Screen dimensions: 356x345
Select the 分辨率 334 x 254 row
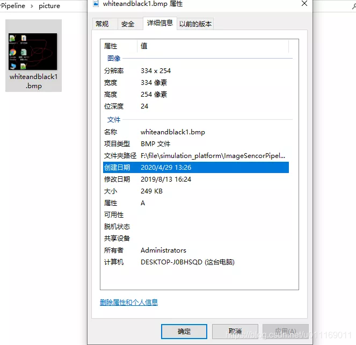coord(196,71)
